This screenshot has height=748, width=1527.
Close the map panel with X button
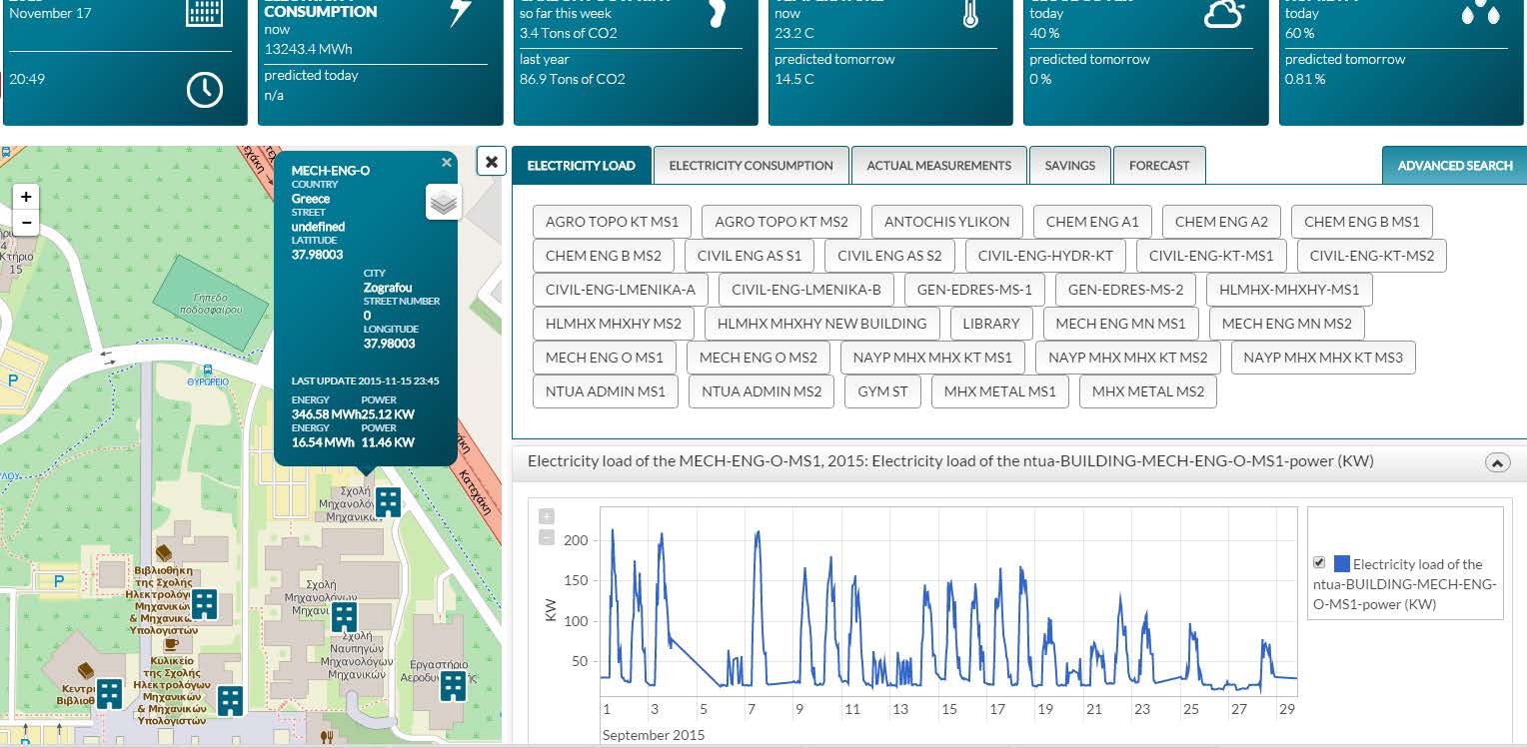(x=491, y=161)
